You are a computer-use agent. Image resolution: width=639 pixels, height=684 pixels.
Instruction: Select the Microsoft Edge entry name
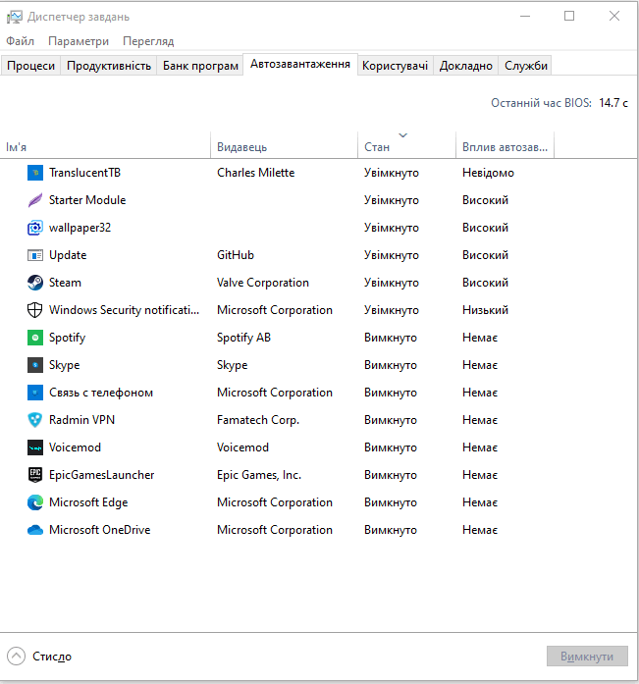[x=88, y=502]
